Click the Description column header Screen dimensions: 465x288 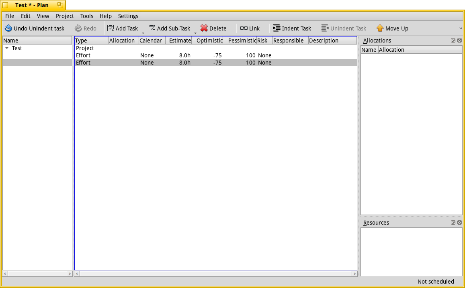pyautogui.click(x=333, y=41)
